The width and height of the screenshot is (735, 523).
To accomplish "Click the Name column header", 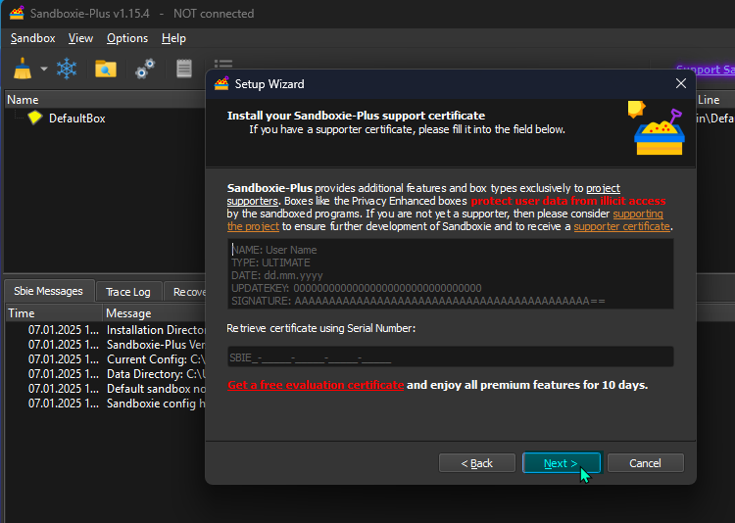I will pos(105,100).
